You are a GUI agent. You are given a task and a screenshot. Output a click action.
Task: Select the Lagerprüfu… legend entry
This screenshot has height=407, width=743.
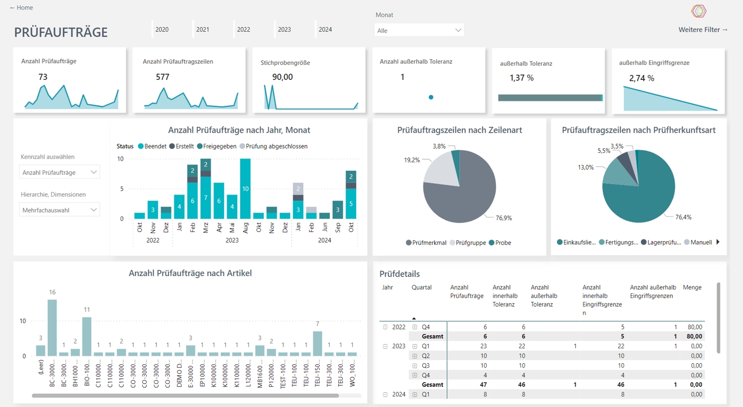pos(661,242)
